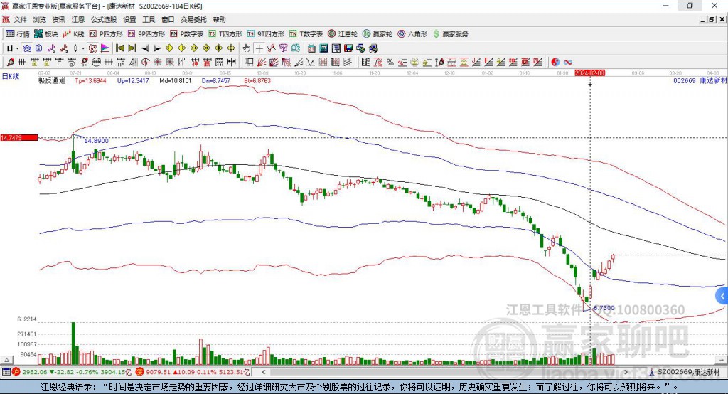This screenshot has height=394, width=728.
Task: Open the 9T四方形 tool
Action: pos(266,34)
